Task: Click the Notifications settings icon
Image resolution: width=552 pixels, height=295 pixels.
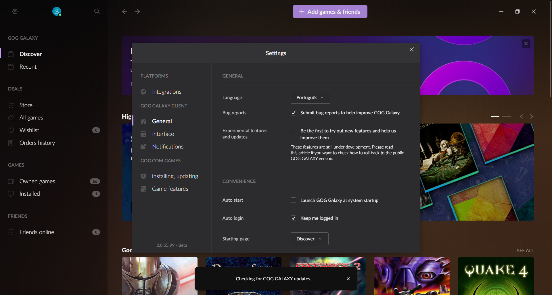Action: pyautogui.click(x=143, y=146)
